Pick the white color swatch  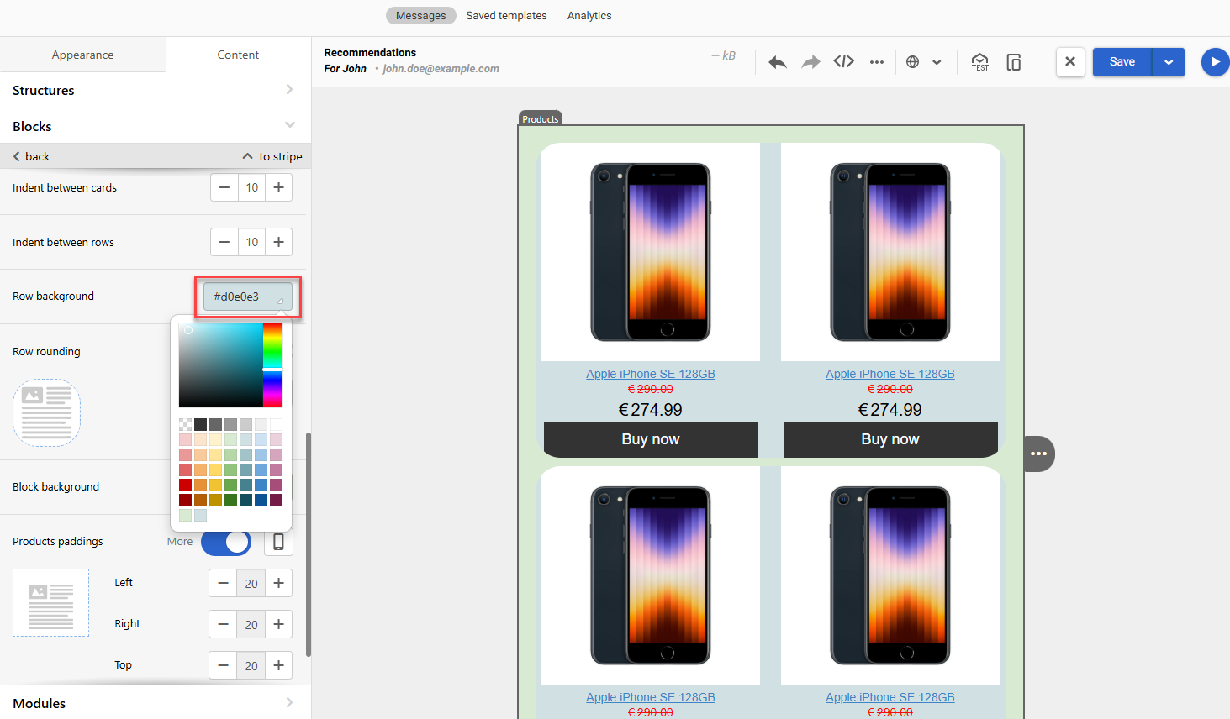click(276, 424)
